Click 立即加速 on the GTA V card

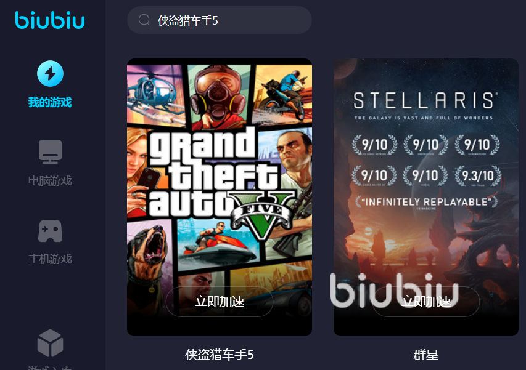pyautogui.click(x=220, y=302)
